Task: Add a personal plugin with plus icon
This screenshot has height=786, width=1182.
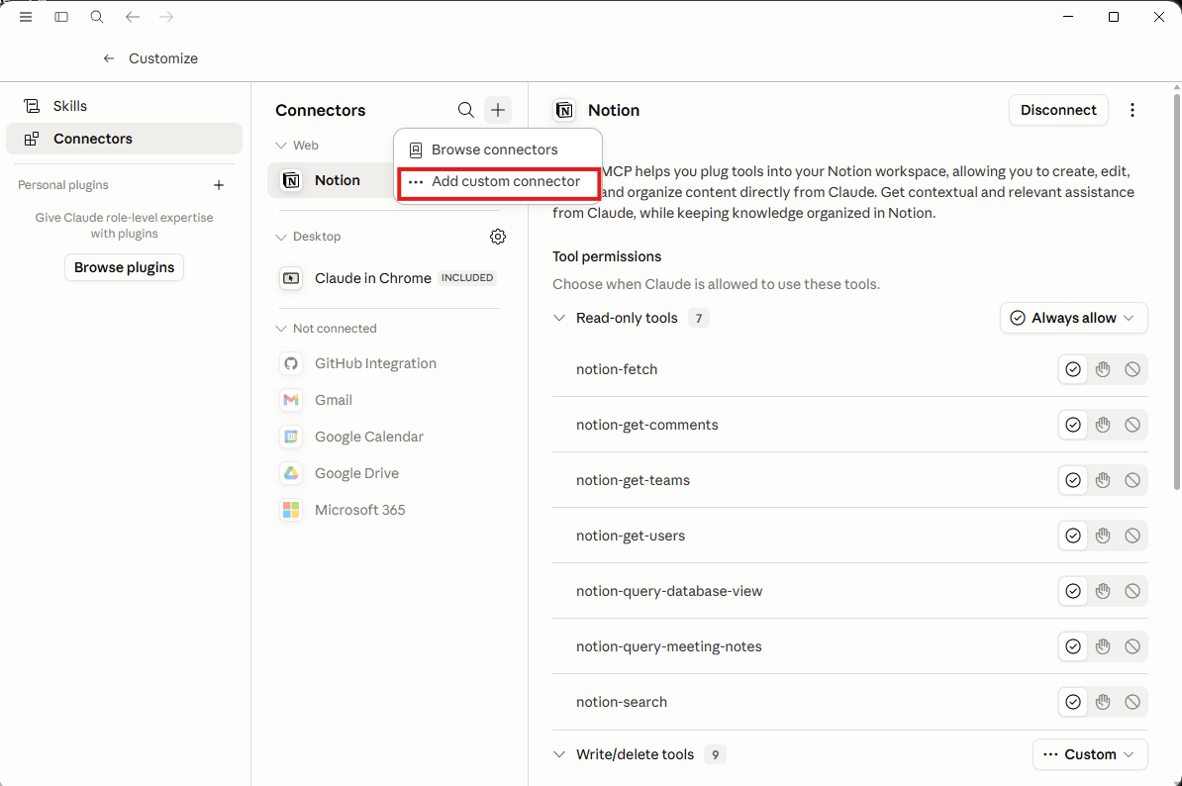Action: point(219,185)
